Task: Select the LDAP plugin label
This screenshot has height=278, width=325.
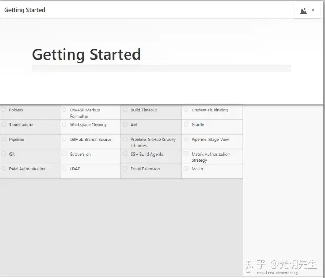Action: pos(75,169)
